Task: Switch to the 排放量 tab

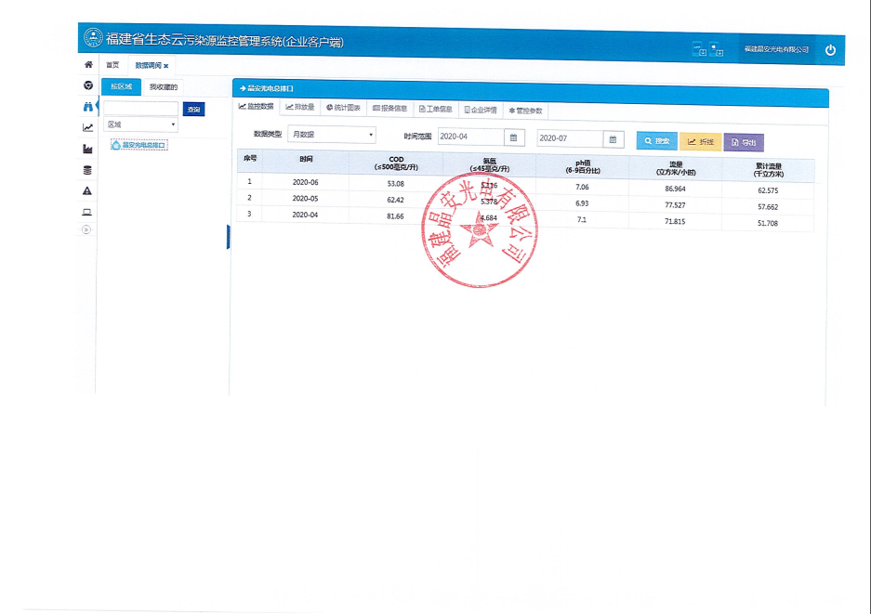Action: pos(299,108)
